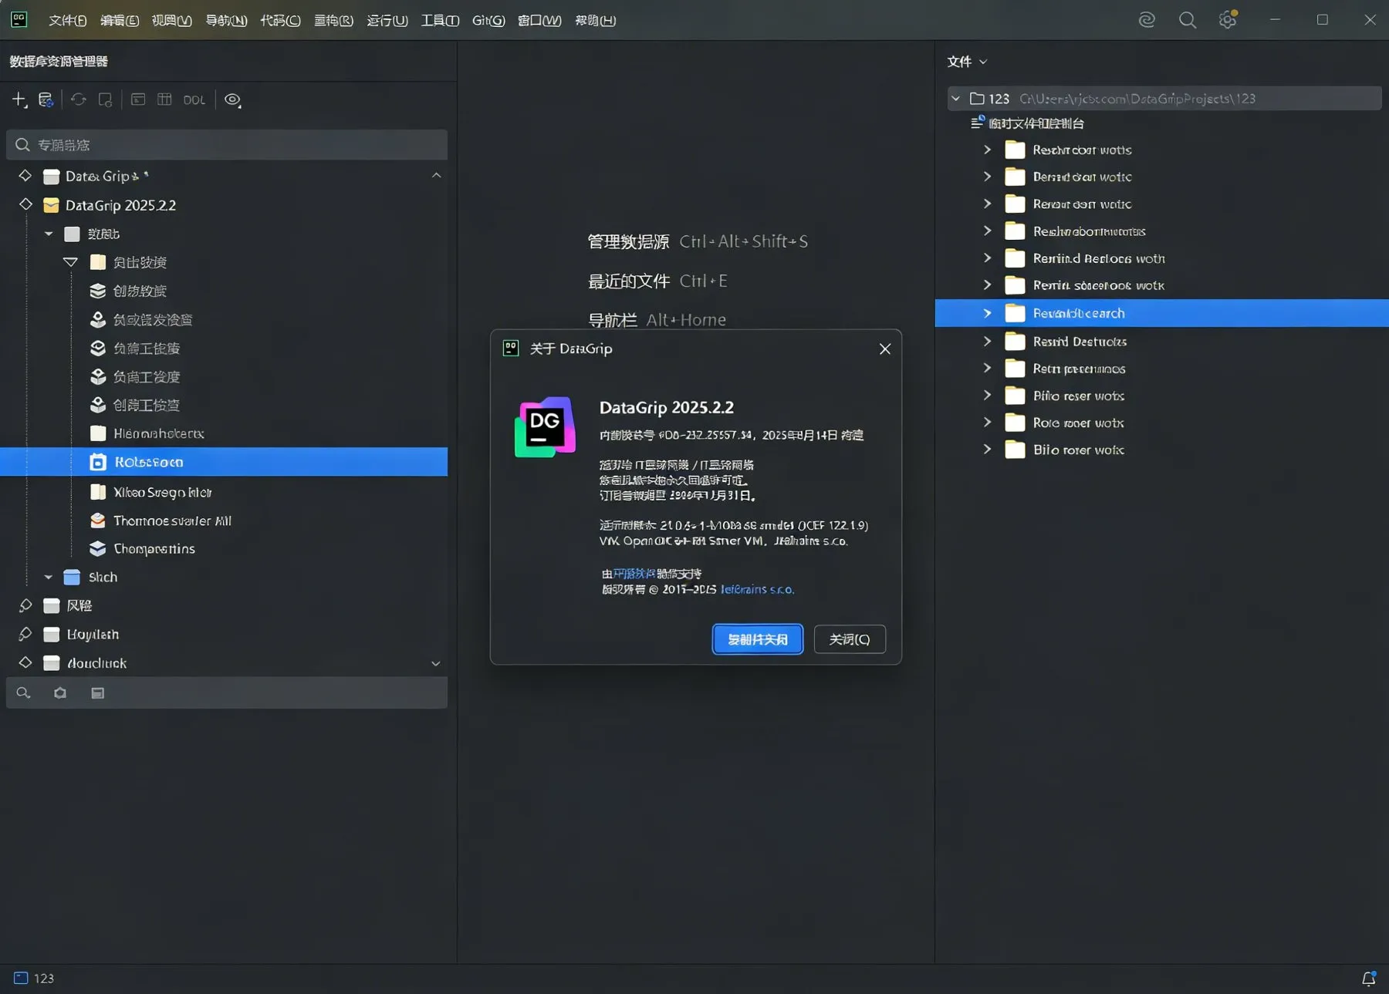Click the DDL toolbar icon

(x=194, y=100)
